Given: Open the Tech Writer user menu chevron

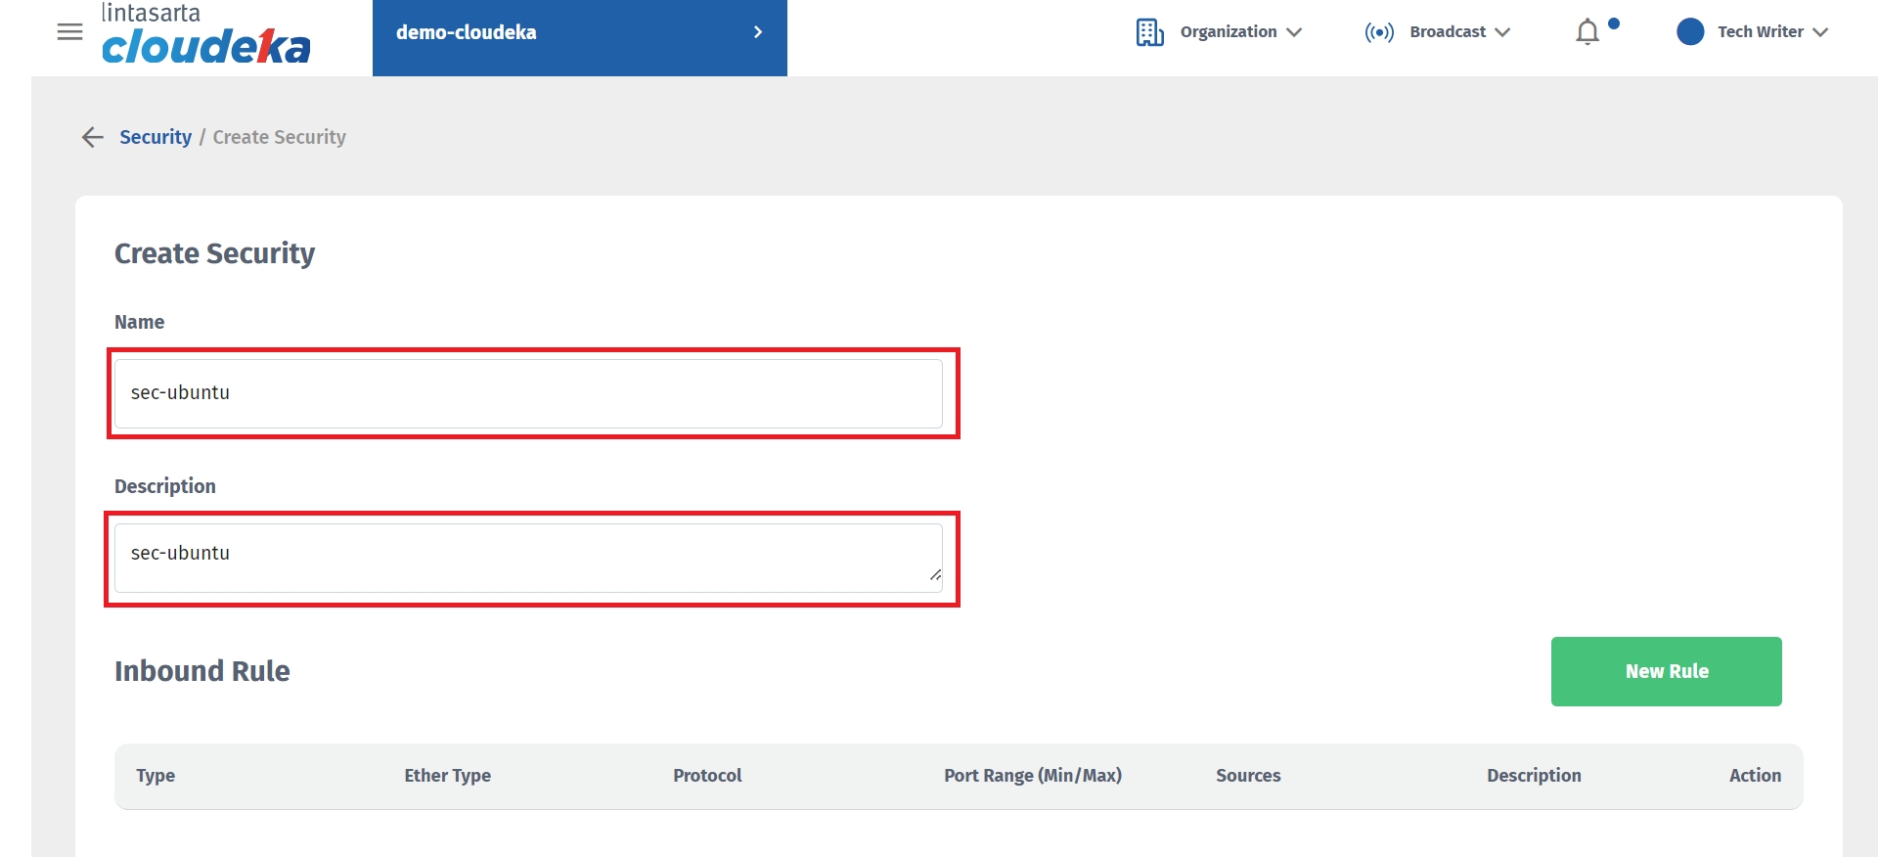Looking at the screenshot, I should [x=1820, y=32].
